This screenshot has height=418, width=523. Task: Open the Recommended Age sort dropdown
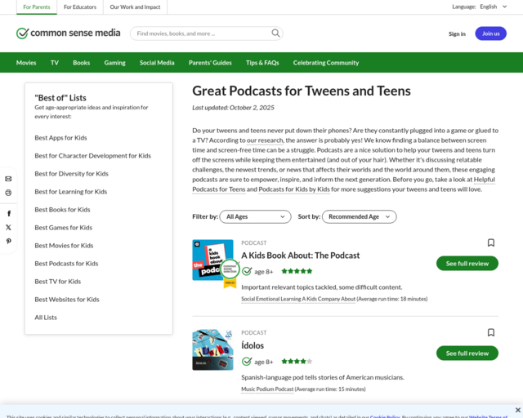(360, 216)
